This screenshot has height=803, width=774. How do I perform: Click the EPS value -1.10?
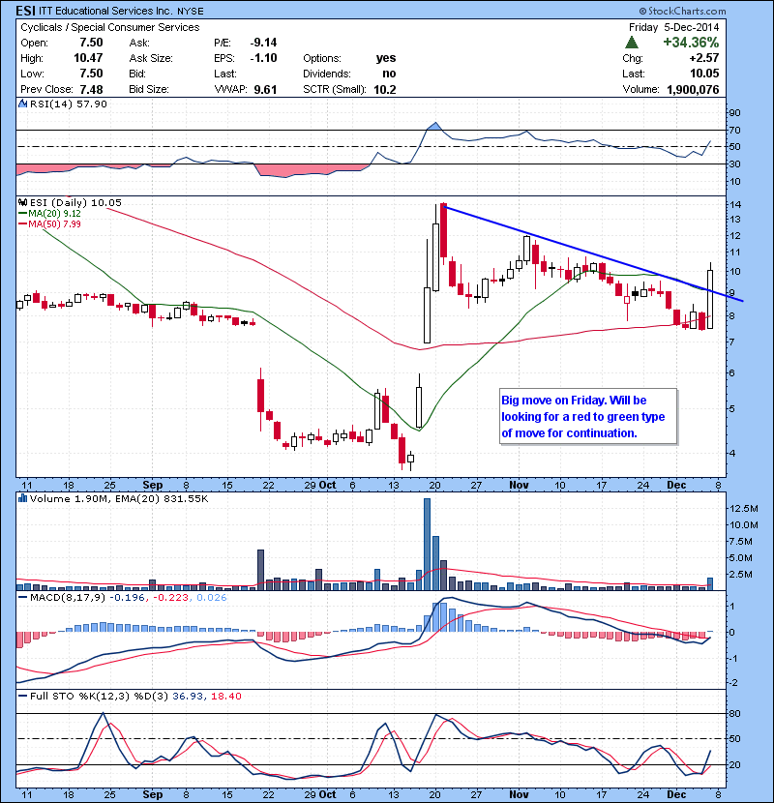click(263, 58)
